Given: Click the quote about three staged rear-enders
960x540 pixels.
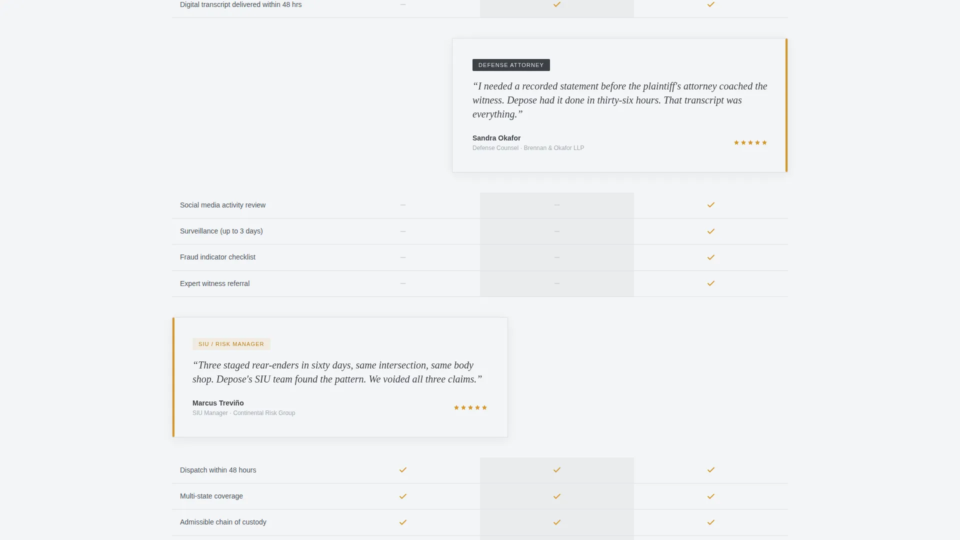Looking at the screenshot, I should [x=337, y=372].
